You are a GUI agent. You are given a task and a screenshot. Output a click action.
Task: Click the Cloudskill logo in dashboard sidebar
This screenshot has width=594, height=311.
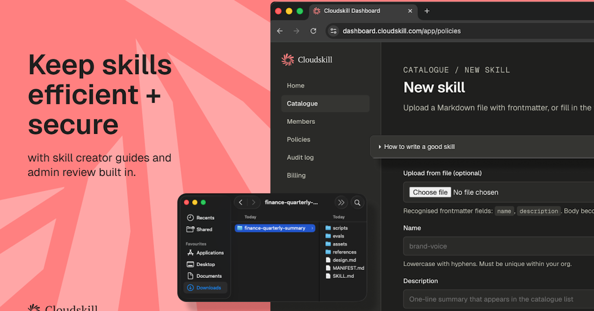(x=307, y=60)
